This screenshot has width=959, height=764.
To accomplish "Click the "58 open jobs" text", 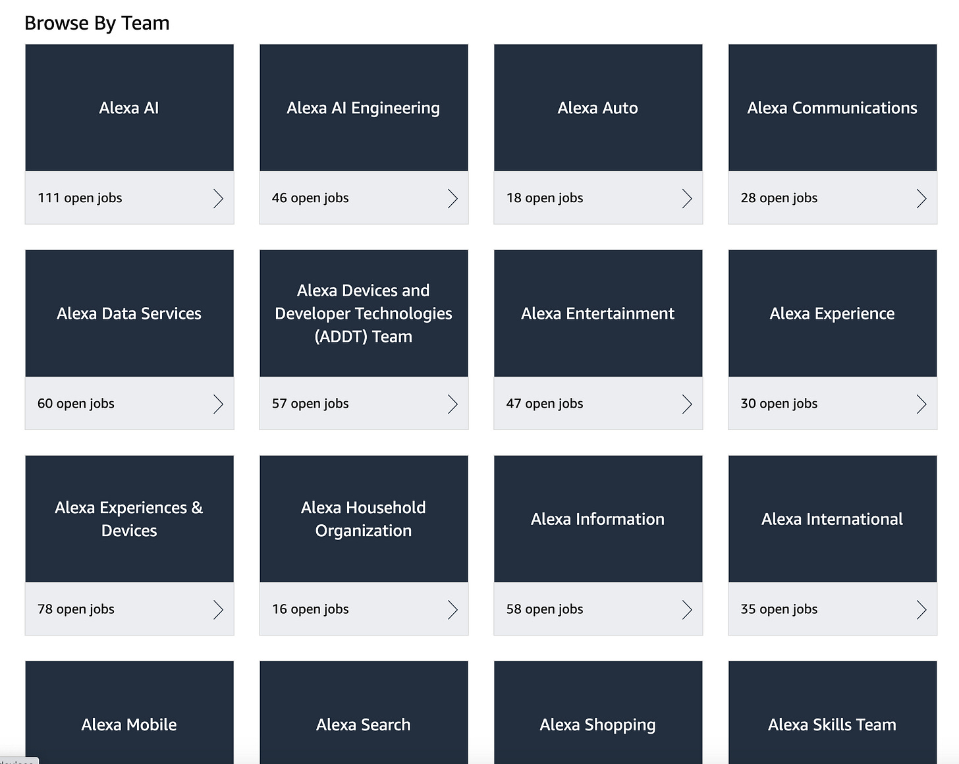I will click(x=545, y=609).
